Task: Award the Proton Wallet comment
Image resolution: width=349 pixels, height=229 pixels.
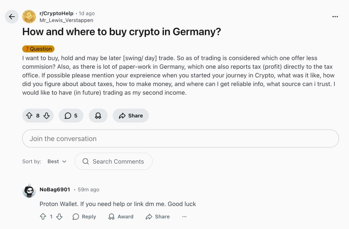Action: click(x=121, y=216)
